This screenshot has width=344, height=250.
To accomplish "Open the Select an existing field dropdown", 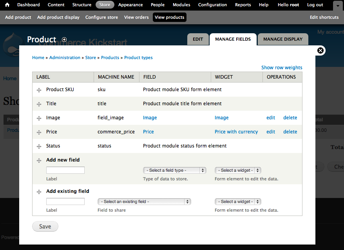I will click(144, 201).
